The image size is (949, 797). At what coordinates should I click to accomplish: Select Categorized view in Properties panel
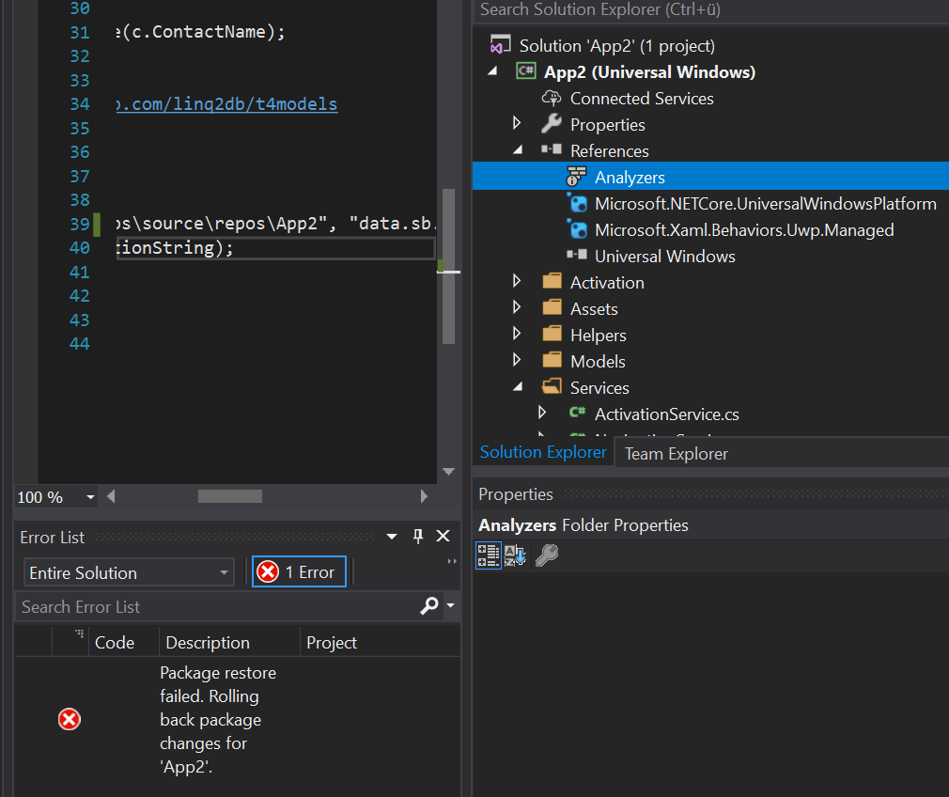tap(489, 555)
